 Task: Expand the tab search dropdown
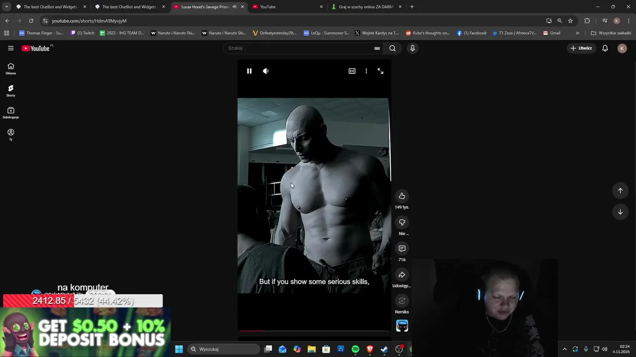(6, 7)
